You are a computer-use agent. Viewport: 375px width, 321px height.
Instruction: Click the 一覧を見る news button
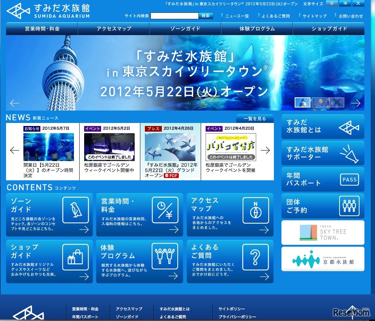click(255, 118)
